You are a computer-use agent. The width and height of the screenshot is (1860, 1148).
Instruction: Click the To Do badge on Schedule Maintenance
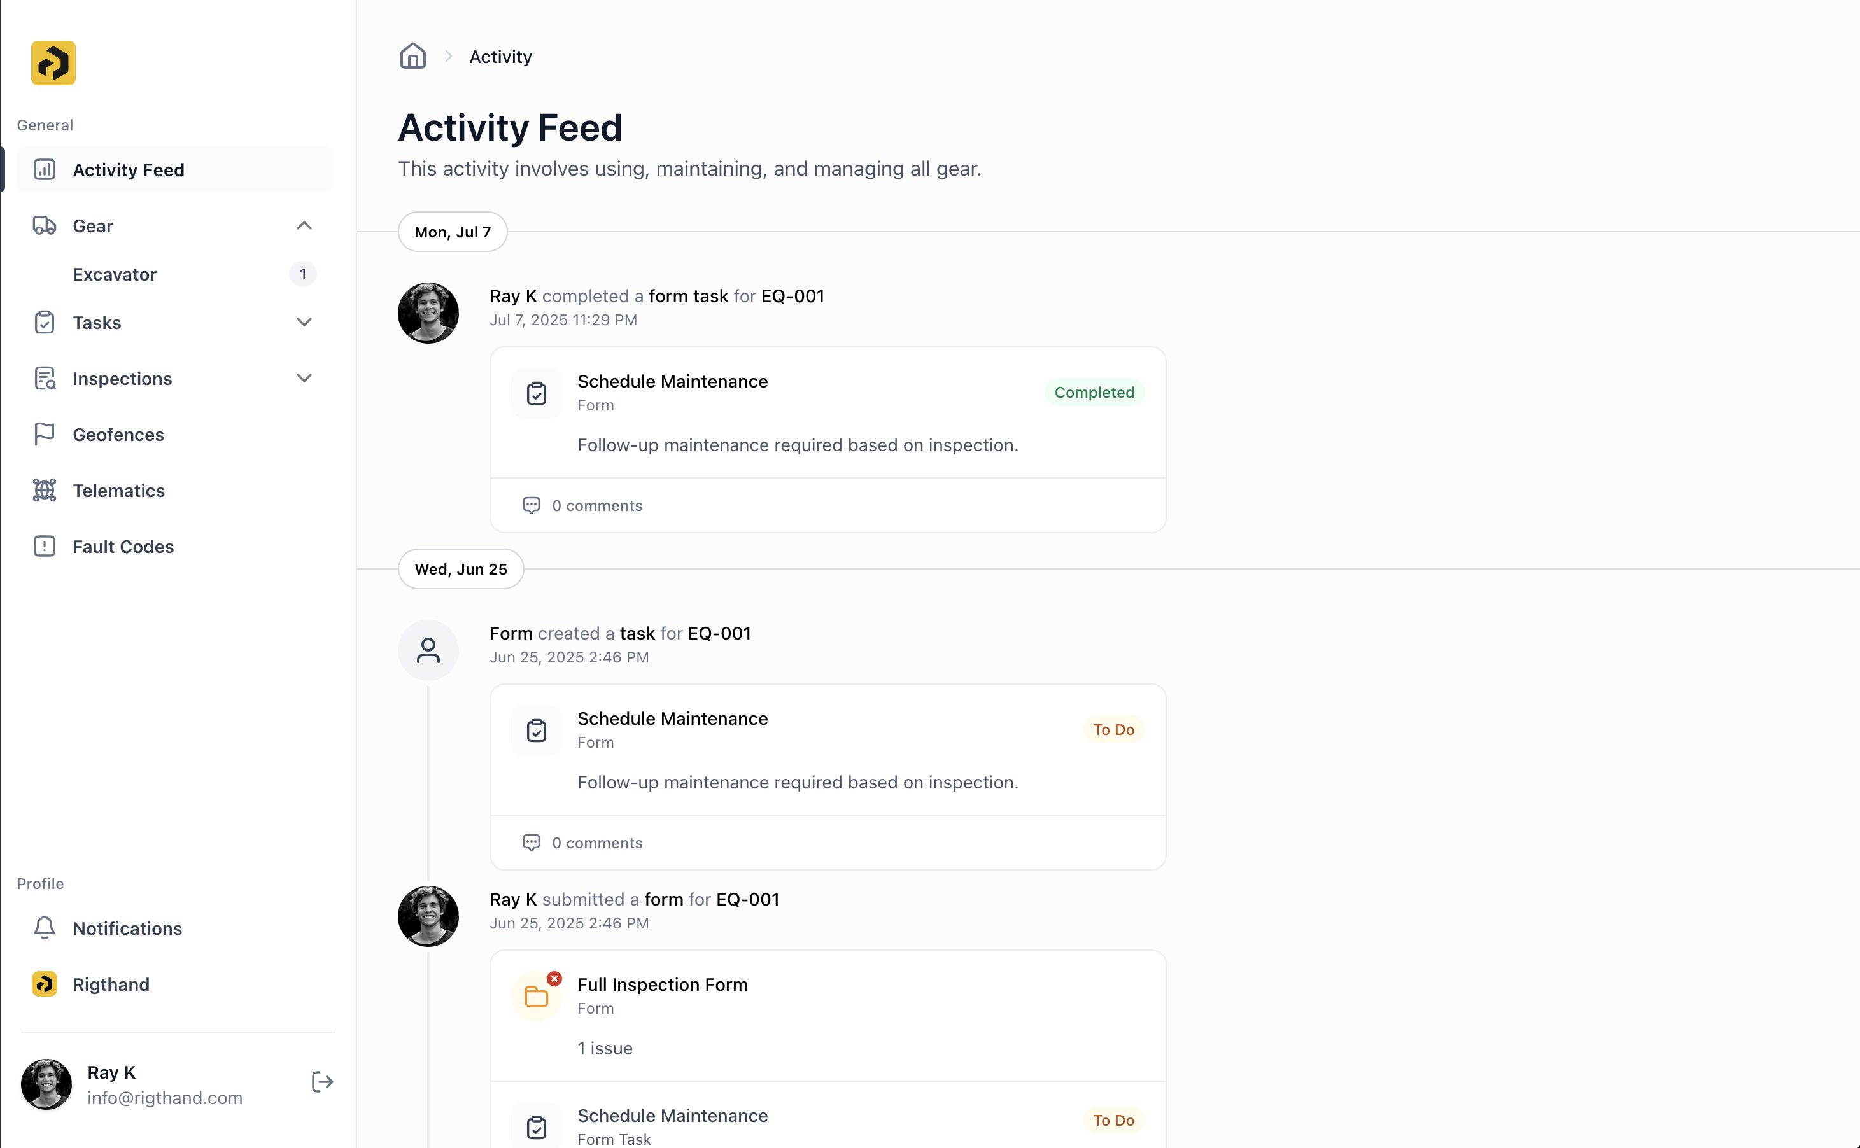pyautogui.click(x=1113, y=730)
